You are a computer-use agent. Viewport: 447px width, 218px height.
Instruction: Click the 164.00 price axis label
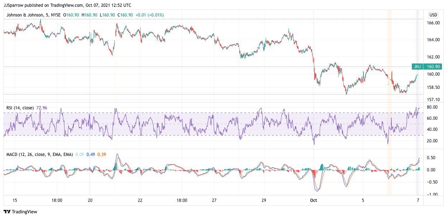click(433, 39)
